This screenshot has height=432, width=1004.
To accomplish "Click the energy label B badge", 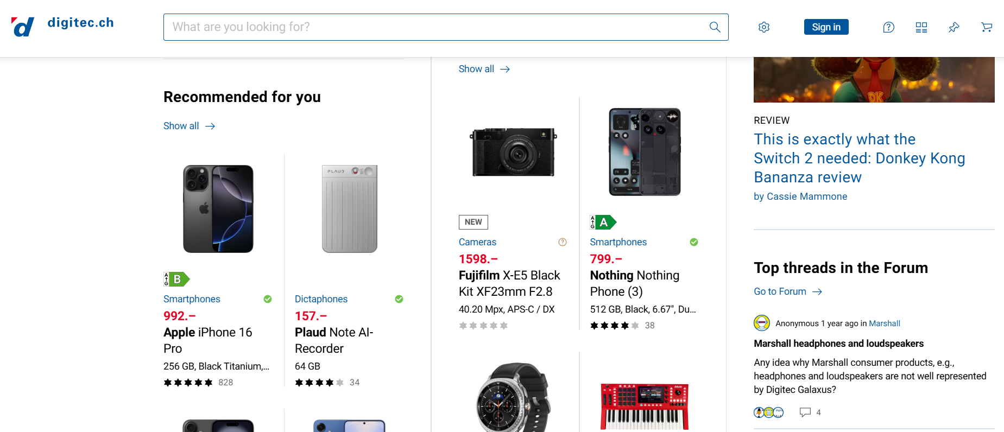I will (x=176, y=279).
